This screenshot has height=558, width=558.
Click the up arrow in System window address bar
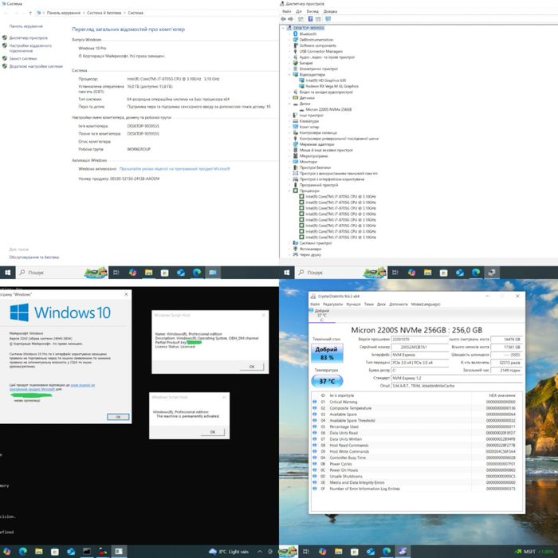[x=30, y=13]
